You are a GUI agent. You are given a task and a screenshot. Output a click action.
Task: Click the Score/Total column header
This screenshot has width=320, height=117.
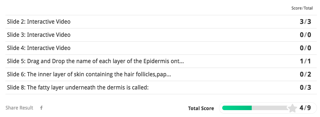pyautogui.click(x=302, y=8)
